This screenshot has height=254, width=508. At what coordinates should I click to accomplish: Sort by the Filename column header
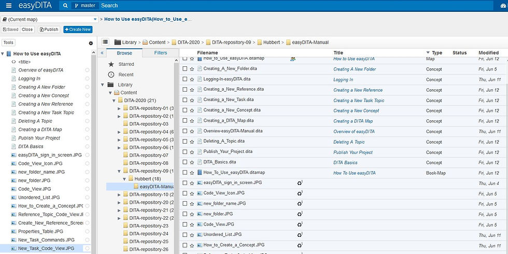[x=207, y=53]
